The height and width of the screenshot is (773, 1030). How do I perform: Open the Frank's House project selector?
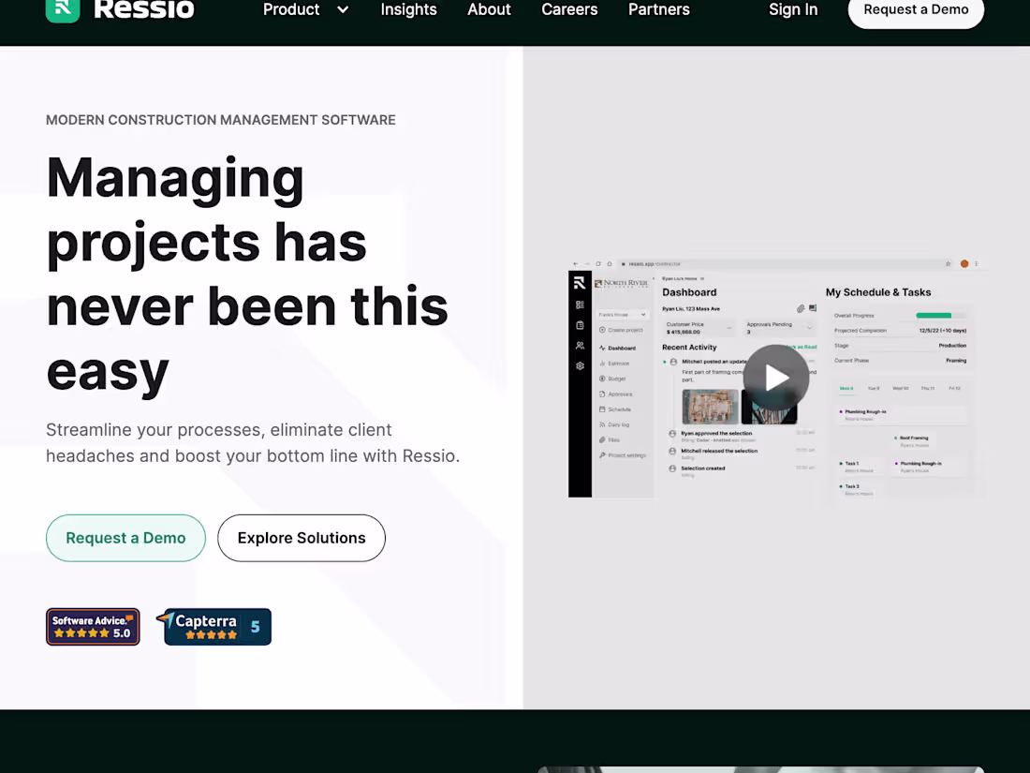622,315
